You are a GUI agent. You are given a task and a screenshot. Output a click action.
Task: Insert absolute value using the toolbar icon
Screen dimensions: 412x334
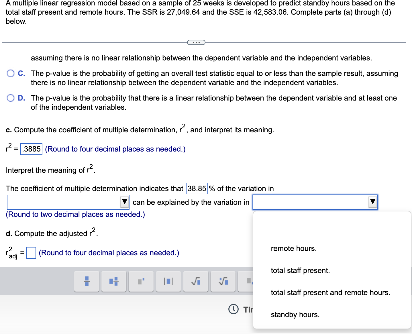[x=168, y=281]
